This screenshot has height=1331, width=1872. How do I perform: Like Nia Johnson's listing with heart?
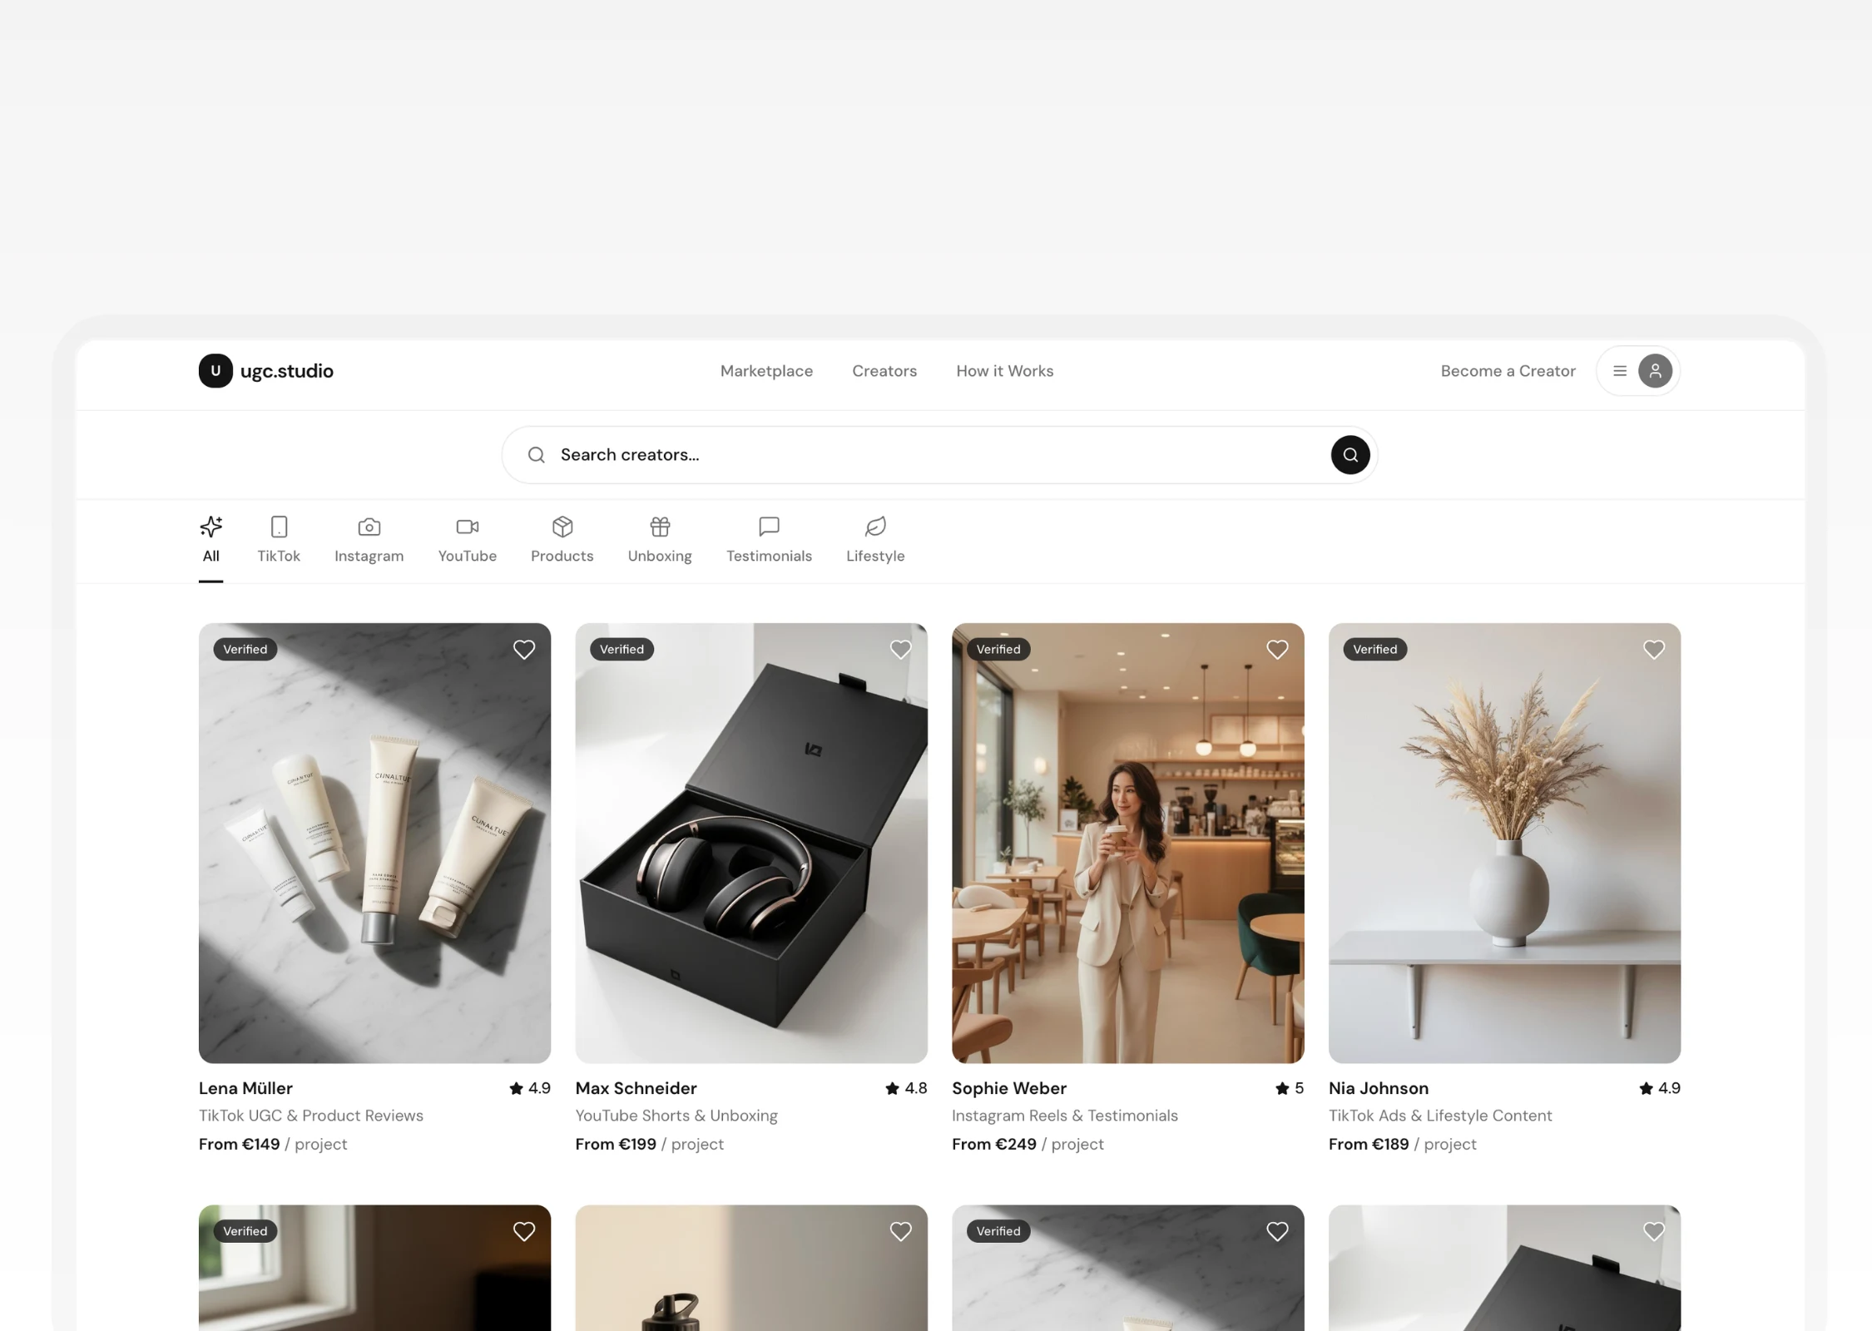click(x=1653, y=650)
